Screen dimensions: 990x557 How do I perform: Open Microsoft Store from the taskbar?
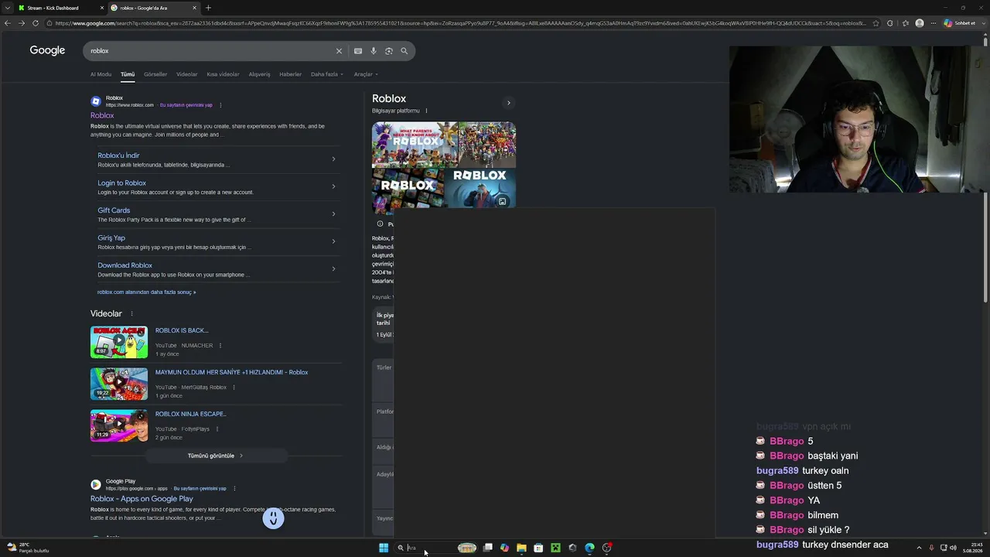[x=538, y=548]
